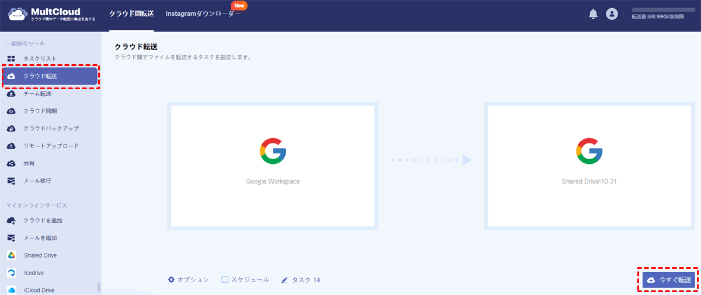This screenshot has width=701, height=295.
Task: Select the Shared Drive\10-31 destination box
Action: (589, 166)
